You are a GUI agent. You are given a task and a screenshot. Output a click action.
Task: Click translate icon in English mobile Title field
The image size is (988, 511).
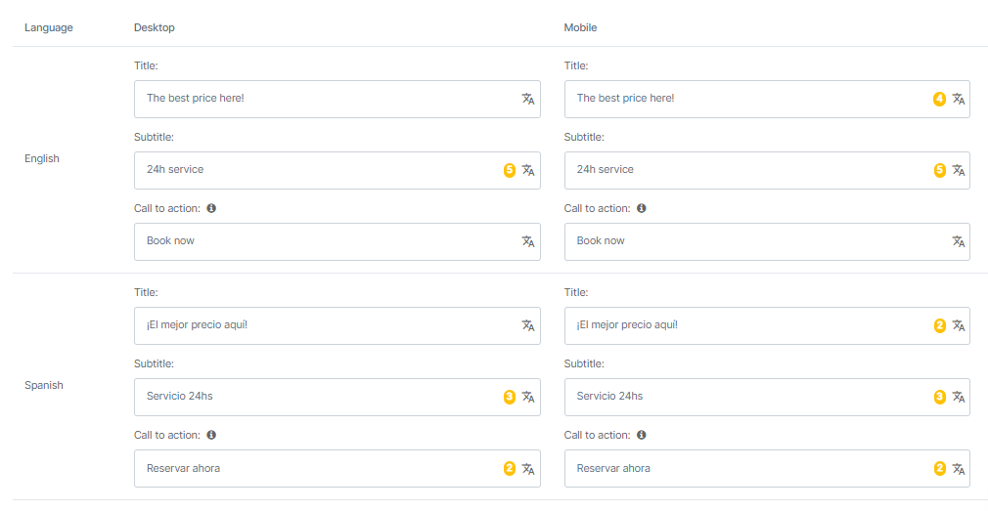click(959, 99)
